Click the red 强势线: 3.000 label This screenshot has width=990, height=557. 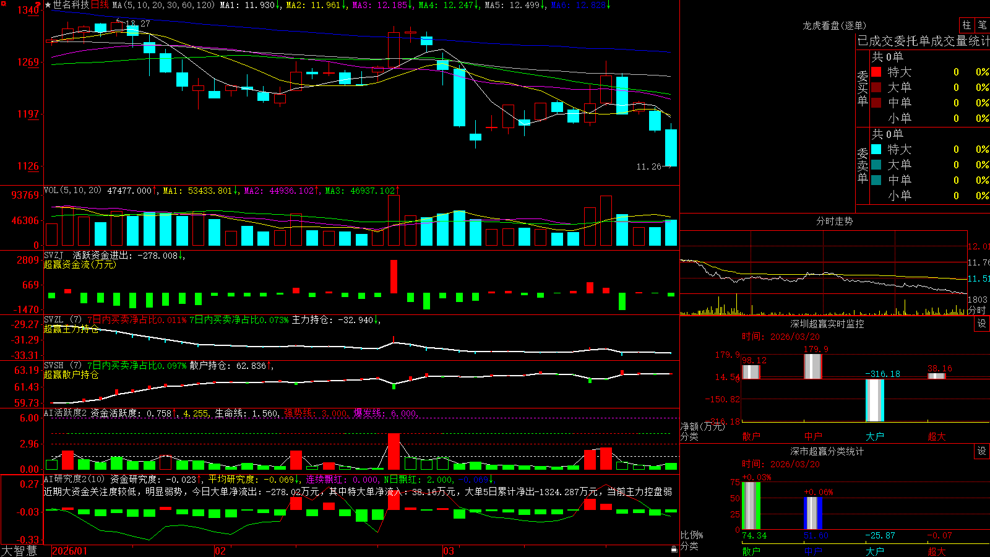(316, 413)
